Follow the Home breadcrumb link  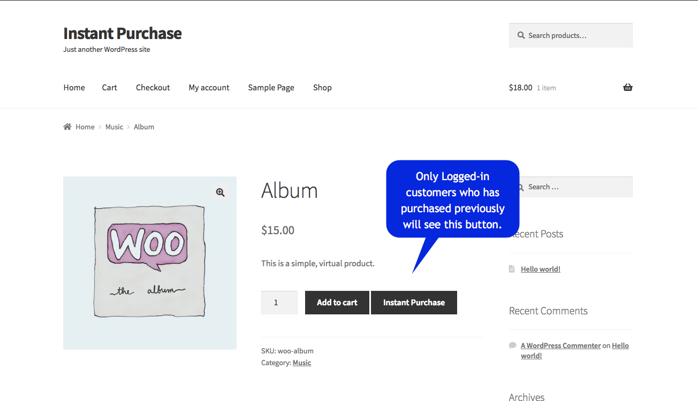tap(85, 127)
